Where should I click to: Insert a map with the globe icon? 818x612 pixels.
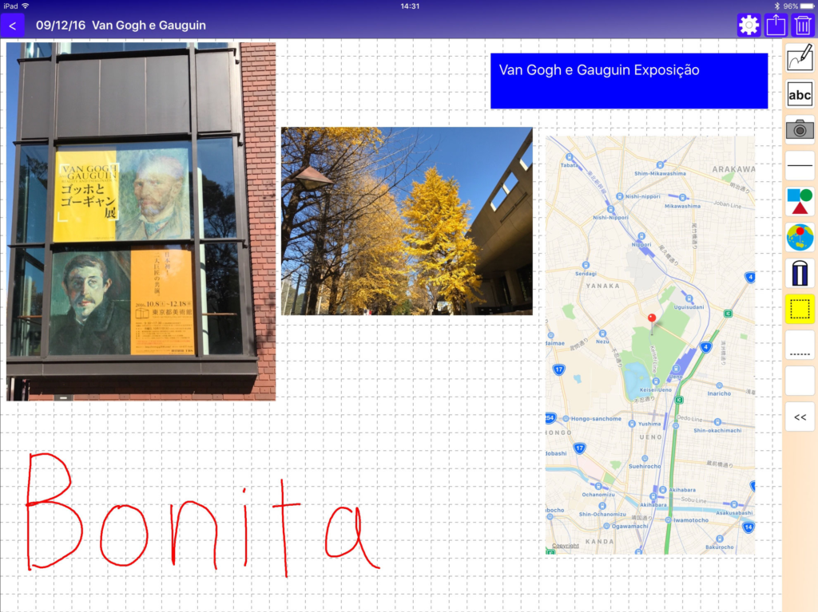tap(800, 237)
